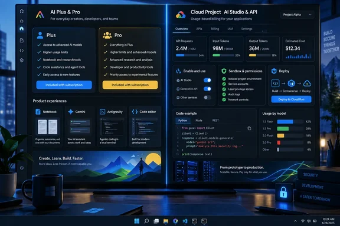Open the Notebook product icon

[x=38, y=112]
